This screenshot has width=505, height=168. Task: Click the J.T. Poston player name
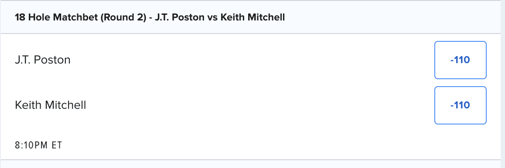click(x=42, y=60)
